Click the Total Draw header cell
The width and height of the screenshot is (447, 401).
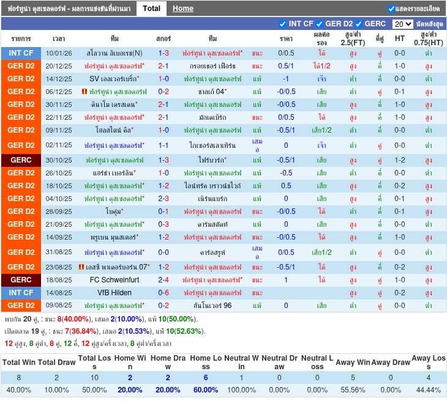point(56,362)
